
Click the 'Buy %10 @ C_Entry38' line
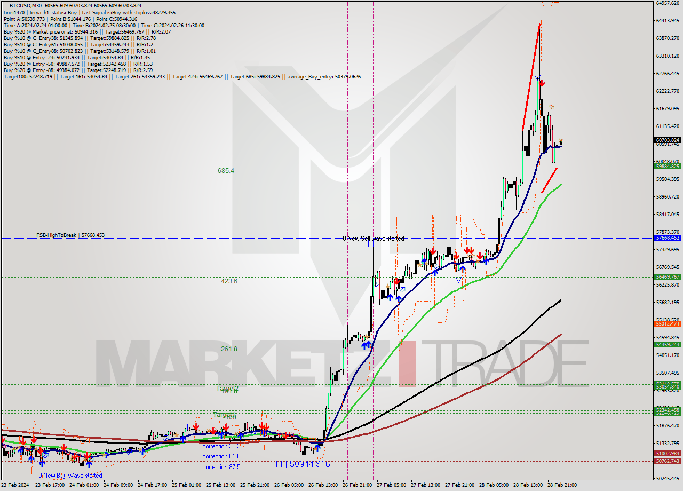click(80, 38)
